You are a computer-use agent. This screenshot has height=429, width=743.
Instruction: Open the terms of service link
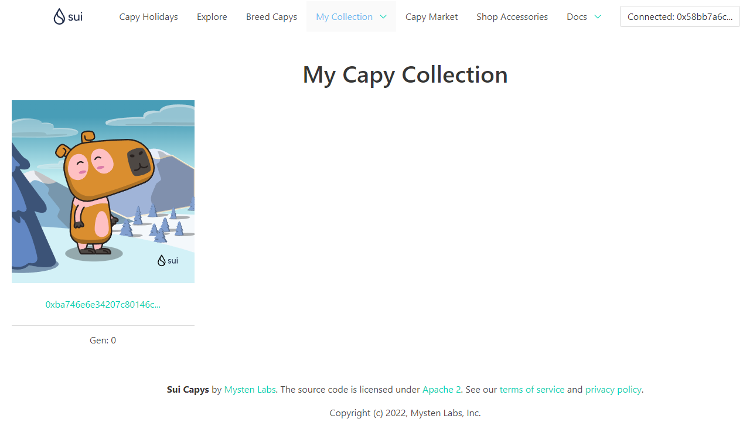pyautogui.click(x=532, y=389)
